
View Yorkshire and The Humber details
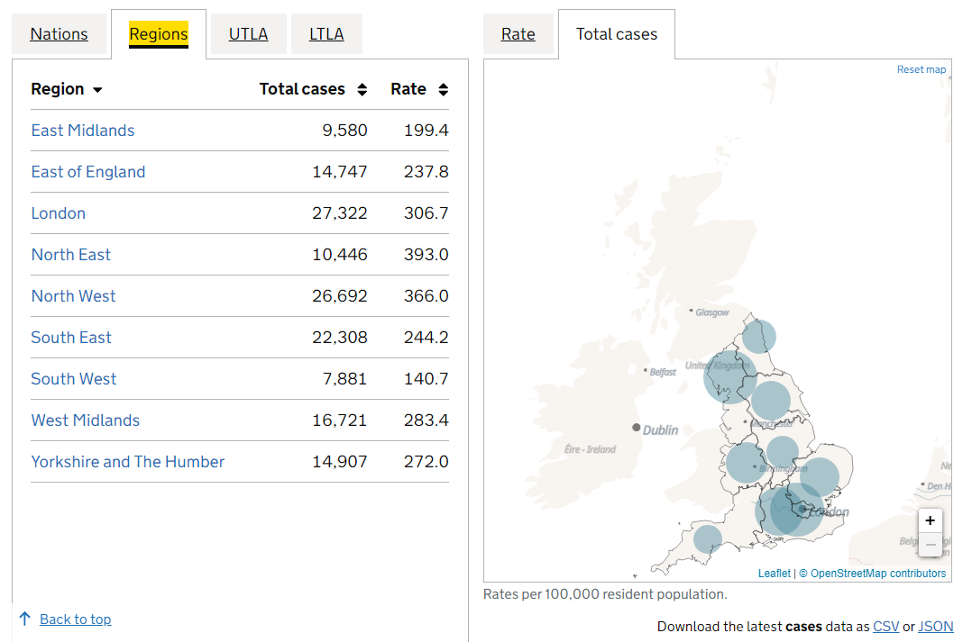[x=128, y=462]
